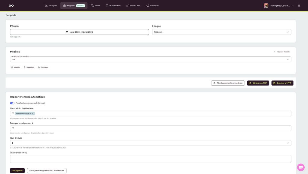Click the Envoyer les réponses à field

click(x=150, y=128)
